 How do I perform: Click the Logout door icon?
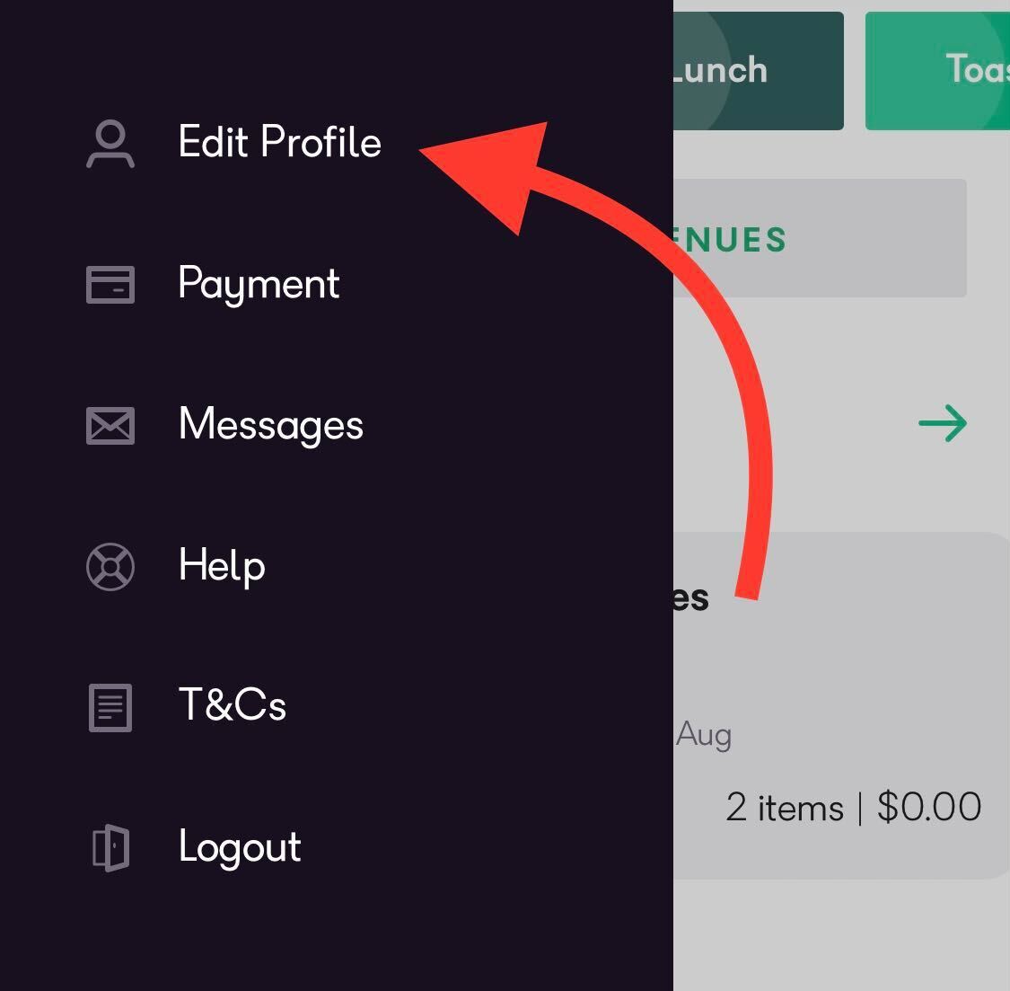tap(110, 847)
